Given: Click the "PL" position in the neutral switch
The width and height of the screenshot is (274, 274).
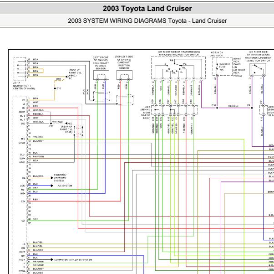Looking at the screenshot, I should 185,64.
